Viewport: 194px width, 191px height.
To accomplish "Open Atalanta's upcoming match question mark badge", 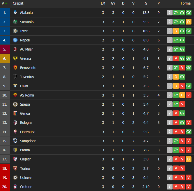I will 170,13.
